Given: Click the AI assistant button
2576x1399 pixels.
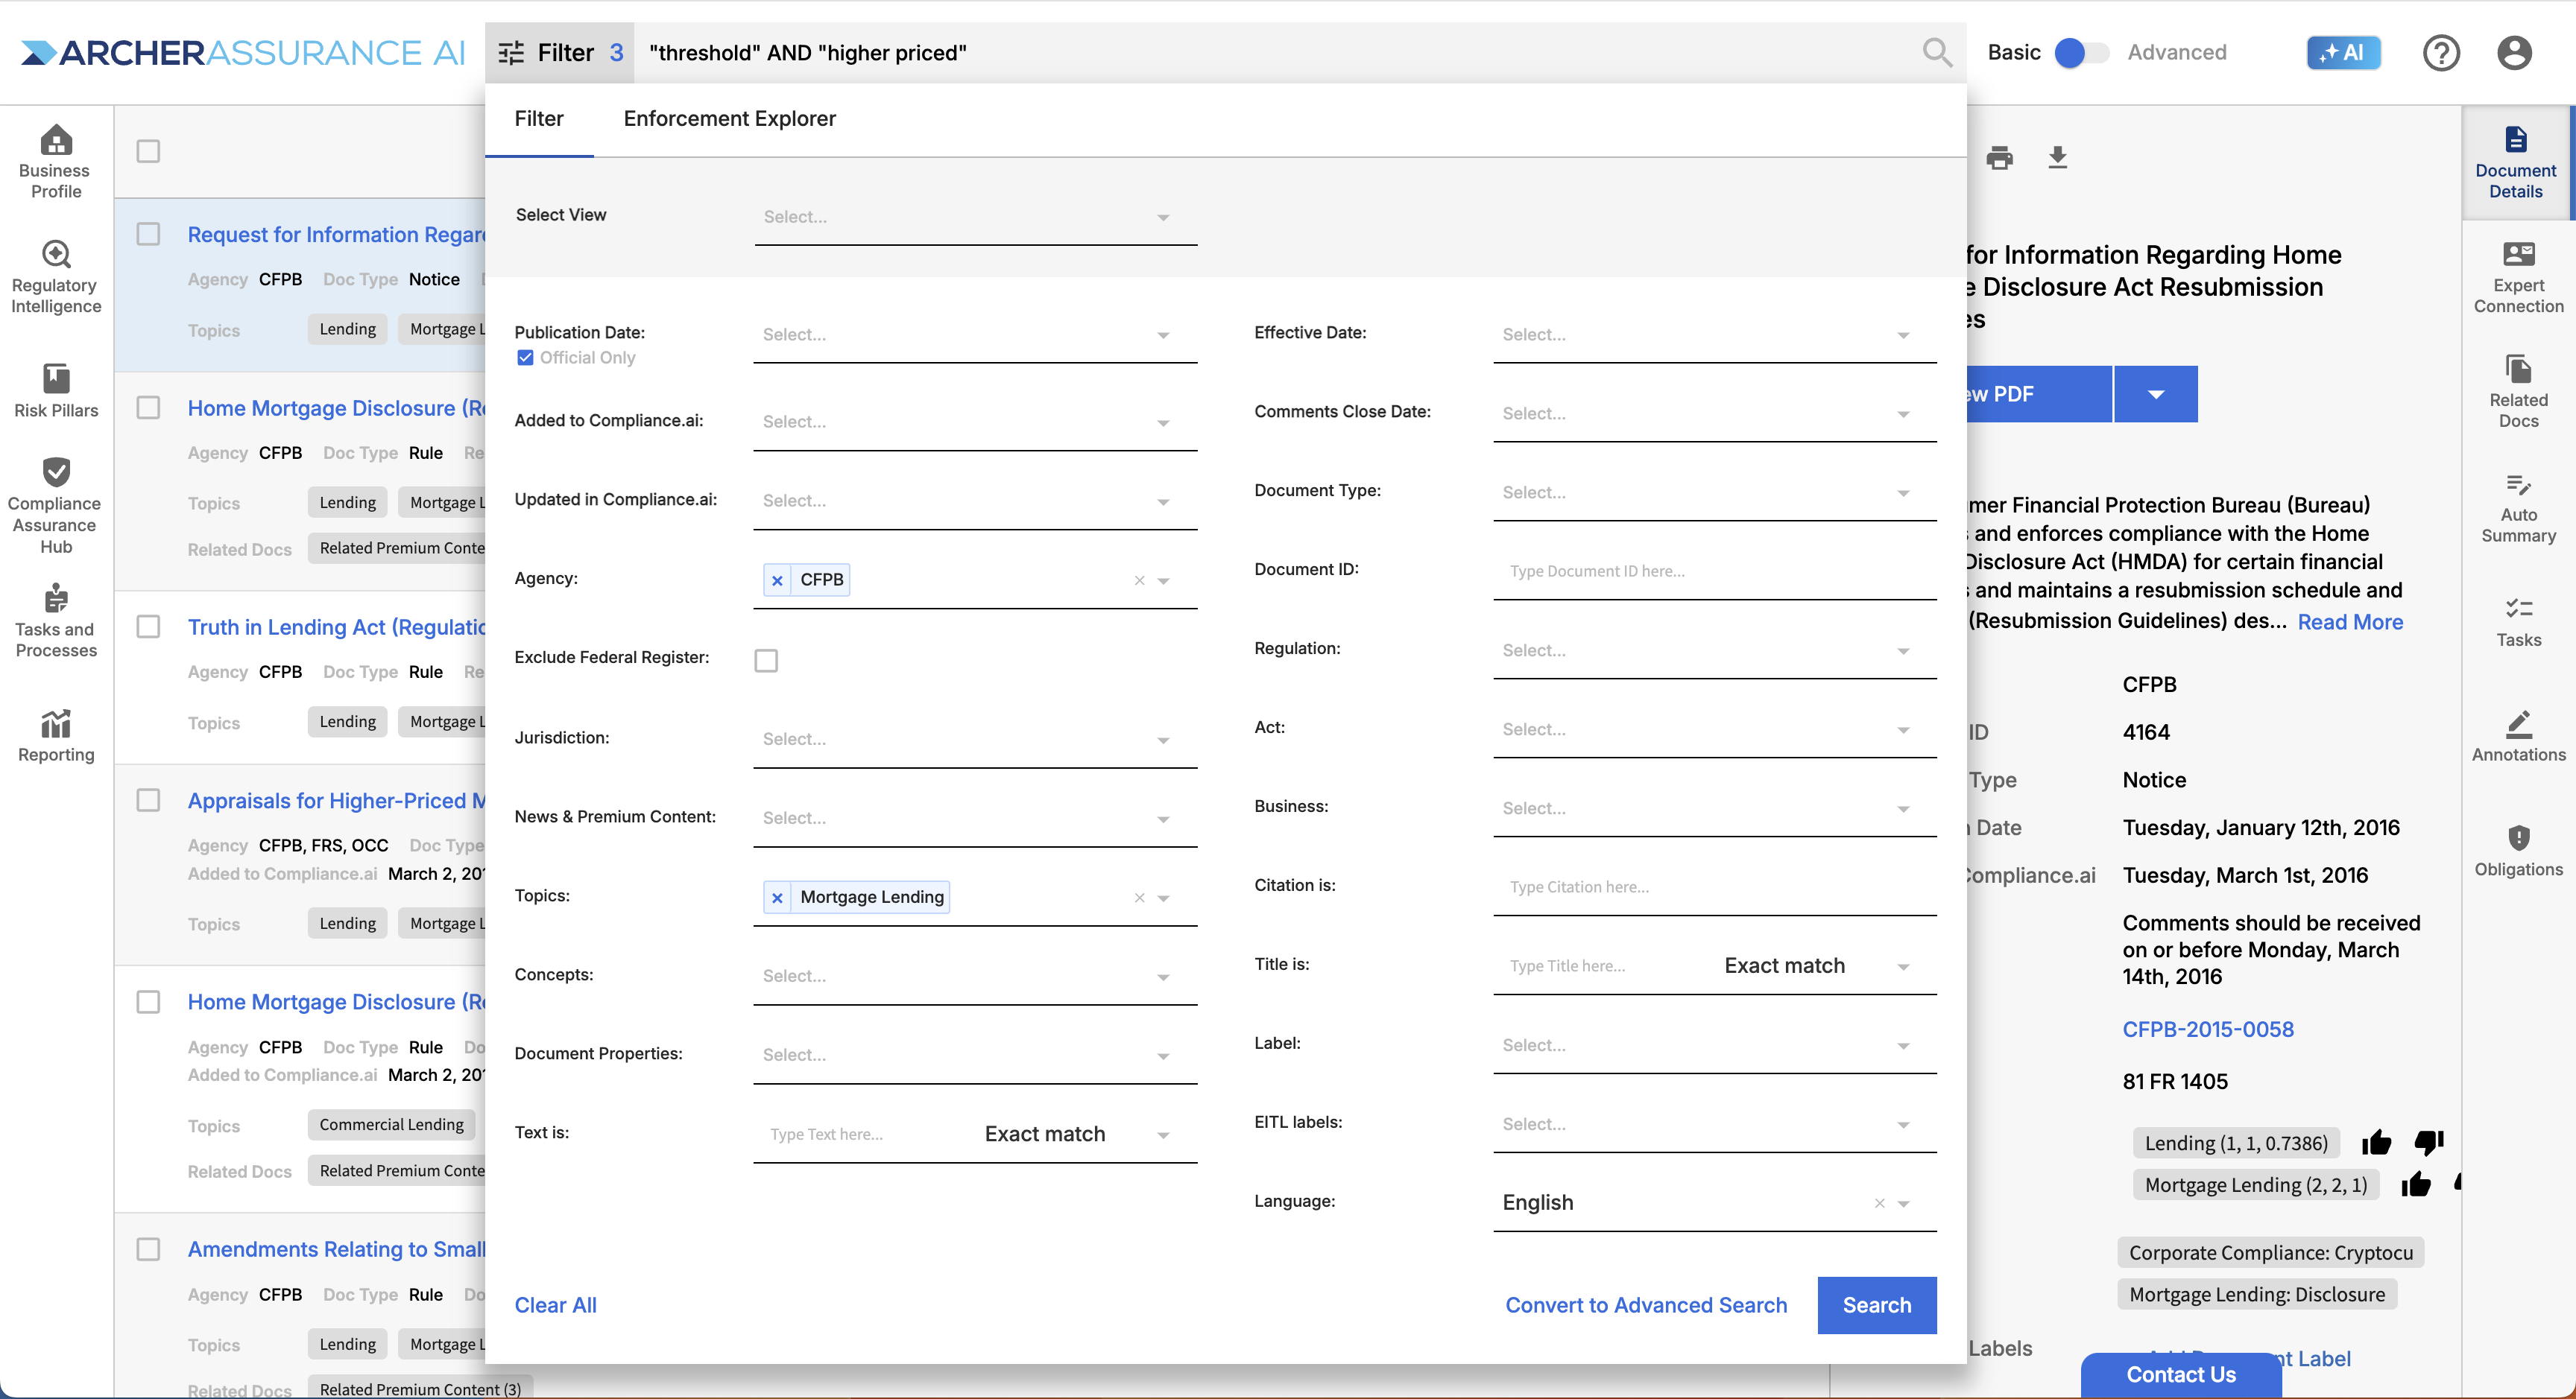Looking at the screenshot, I should pos(2343,52).
